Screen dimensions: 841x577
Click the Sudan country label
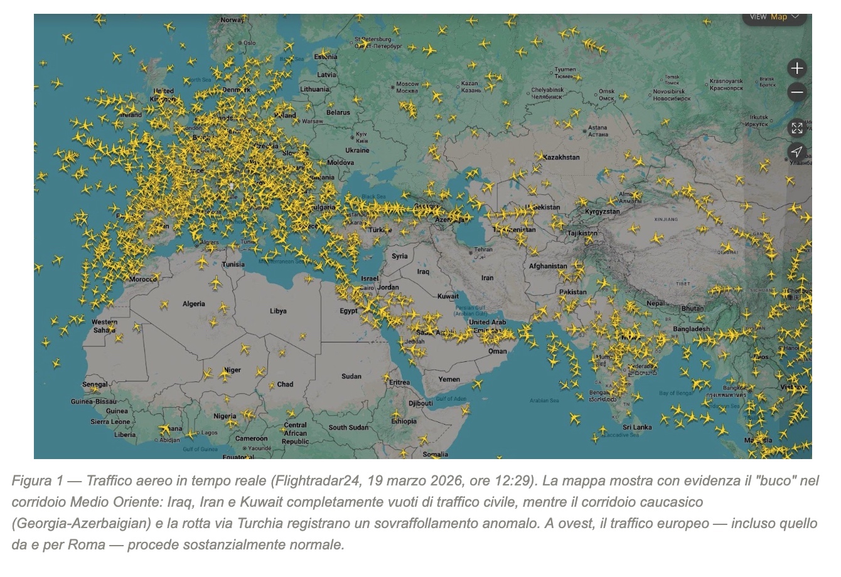pos(351,376)
